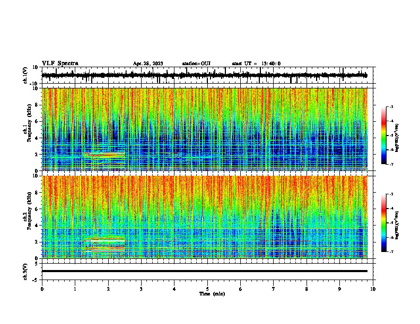Click the "Time (min)" x-axis label
The image size is (420, 324).
[212, 294]
